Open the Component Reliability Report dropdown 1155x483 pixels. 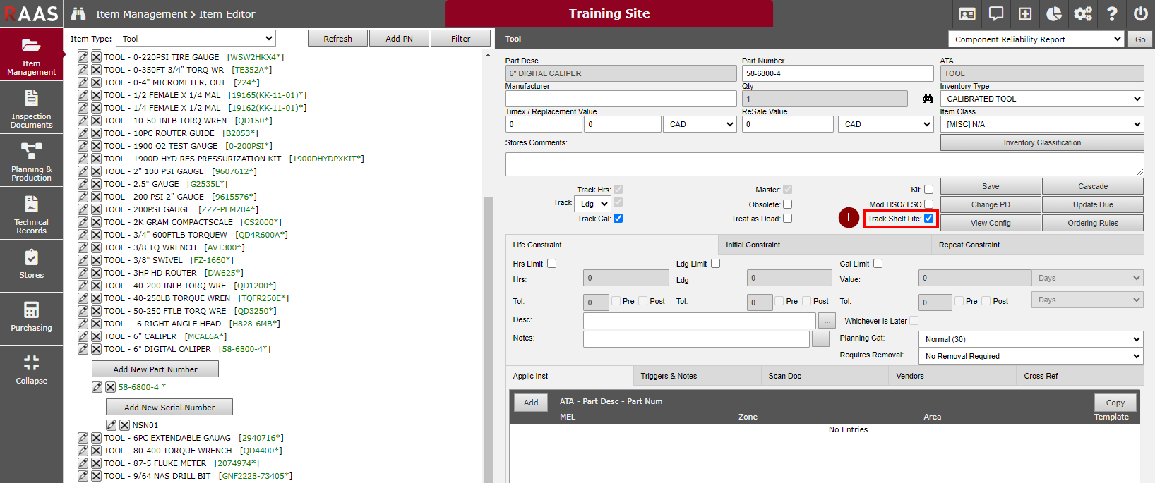[x=1035, y=39]
